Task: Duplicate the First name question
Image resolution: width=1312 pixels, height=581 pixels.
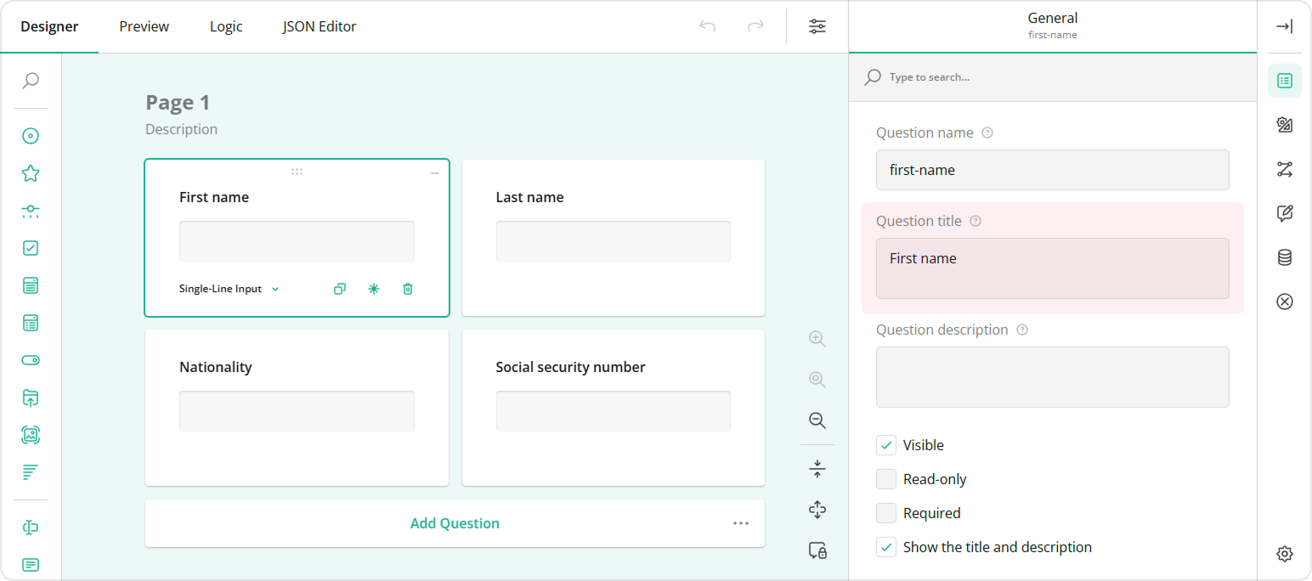Action: (x=339, y=289)
